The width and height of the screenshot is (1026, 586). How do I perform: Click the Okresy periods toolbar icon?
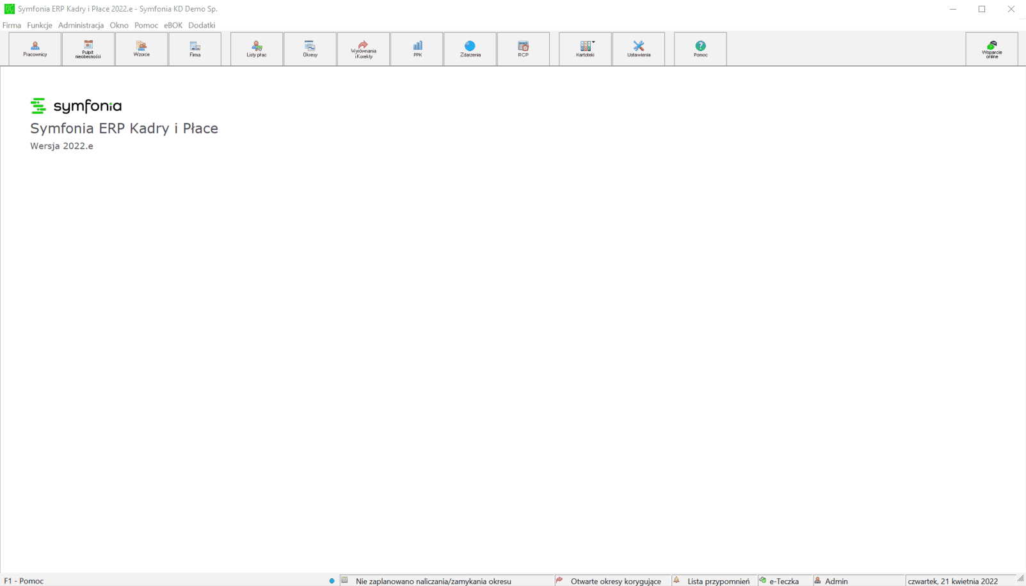coord(310,49)
